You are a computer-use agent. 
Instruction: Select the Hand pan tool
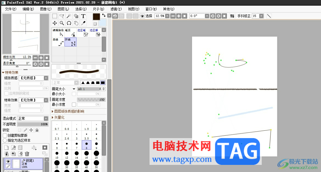[x=76, y=23]
